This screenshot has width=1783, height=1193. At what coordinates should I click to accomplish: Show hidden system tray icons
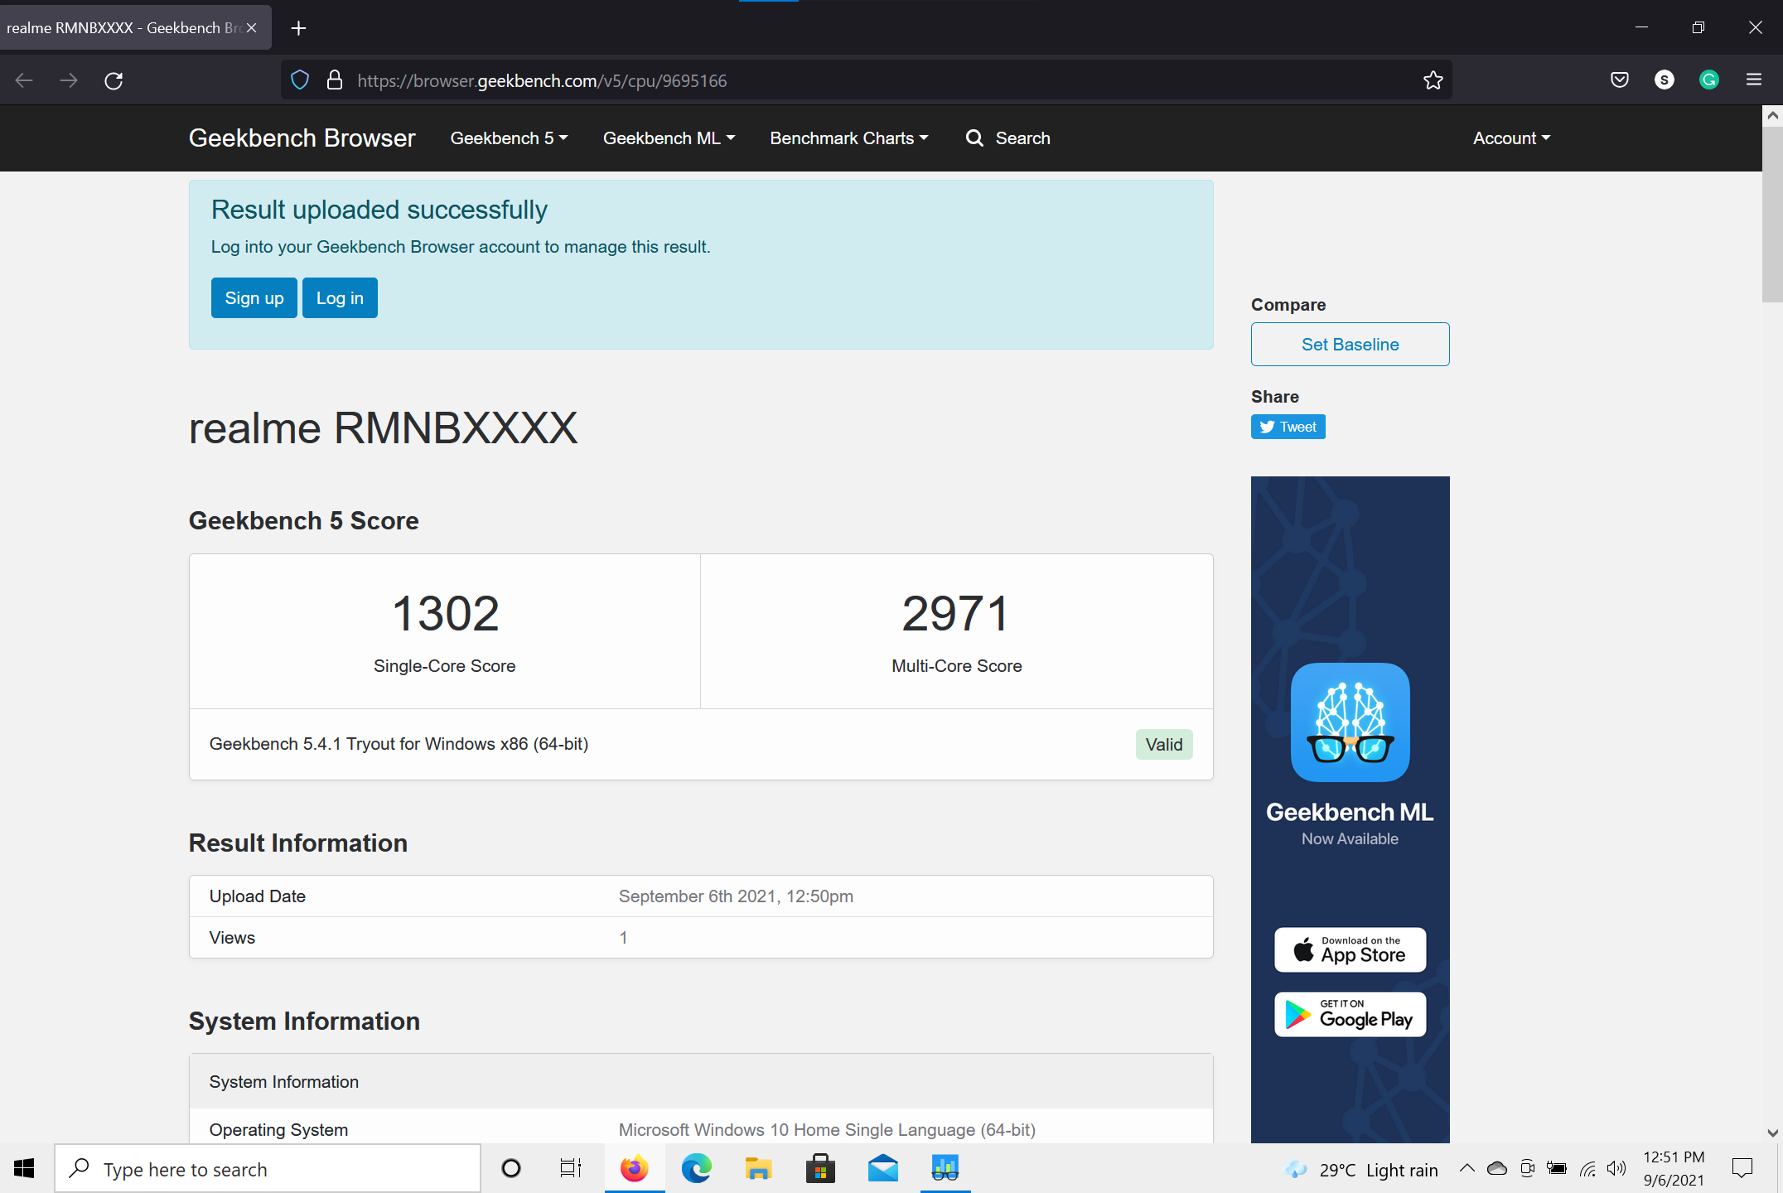(x=1467, y=1169)
